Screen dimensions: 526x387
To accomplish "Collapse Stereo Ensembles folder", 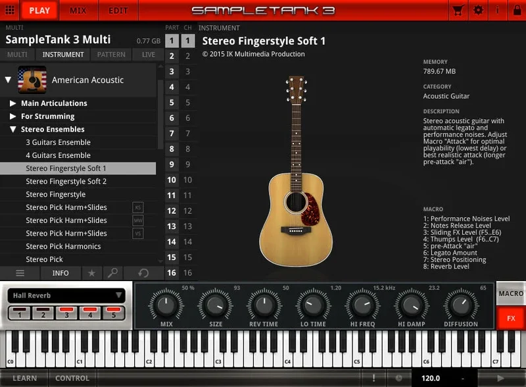I will pyautogui.click(x=12, y=130).
